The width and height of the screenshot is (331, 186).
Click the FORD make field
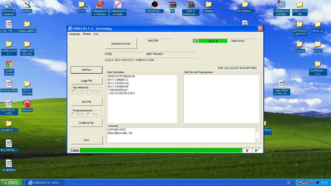click(124, 54)
